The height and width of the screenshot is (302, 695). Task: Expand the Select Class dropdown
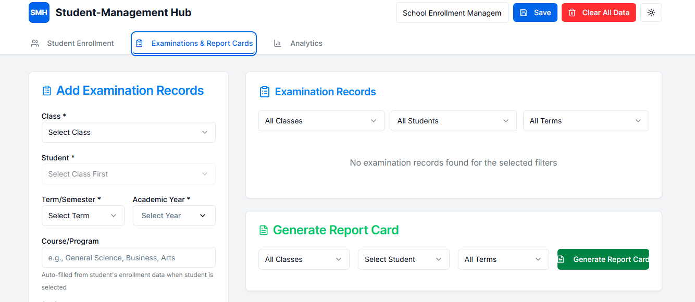pos(128,132)
